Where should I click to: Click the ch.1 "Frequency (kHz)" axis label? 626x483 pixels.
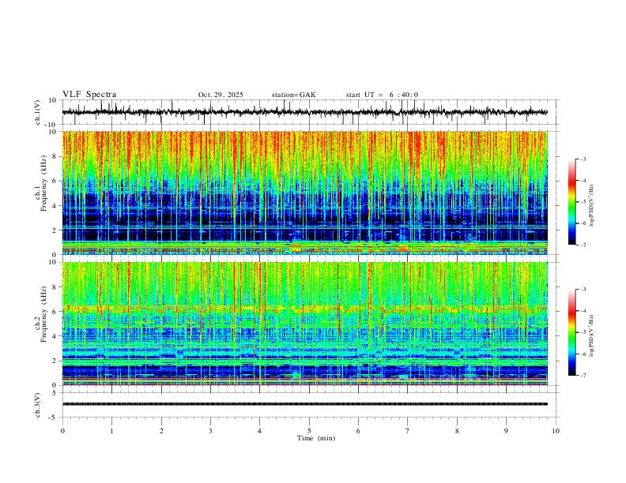pyautogui.click(x=44, y=184)
